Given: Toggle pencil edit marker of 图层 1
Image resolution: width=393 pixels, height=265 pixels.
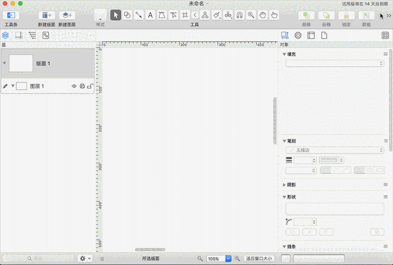Looking at the screenshot, I should [x=5, y=86].
